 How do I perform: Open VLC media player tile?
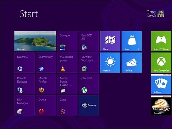tap(67, 63)
